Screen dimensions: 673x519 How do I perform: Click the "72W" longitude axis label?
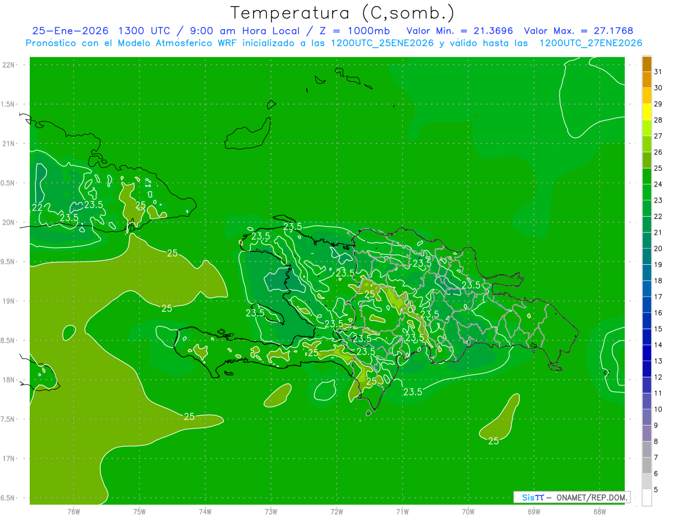click(x=336, y=512)
